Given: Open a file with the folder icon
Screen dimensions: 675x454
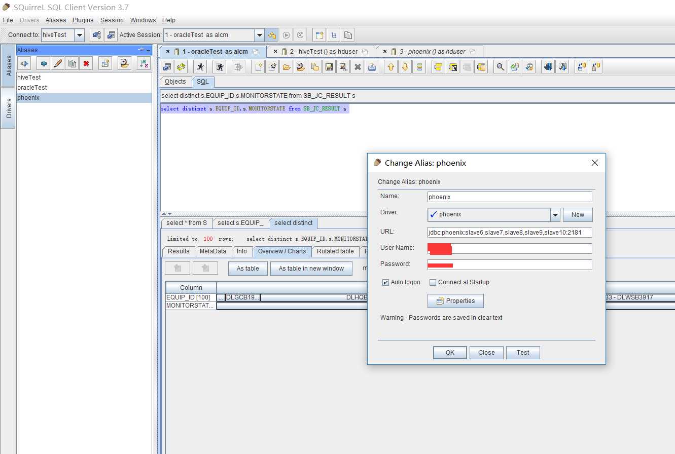Looking at the screenshot, I should [x=287, y=67].
